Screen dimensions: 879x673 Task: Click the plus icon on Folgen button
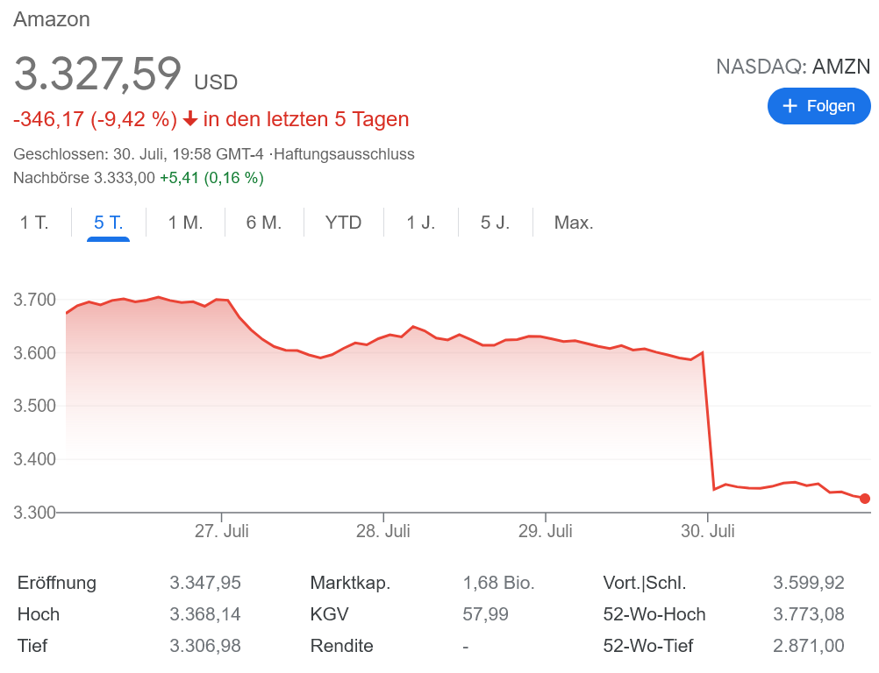790,106
